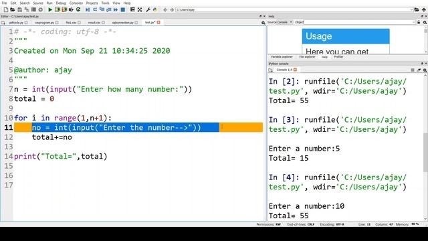
Task: Click the Memory status bar entry
Action: coord(407,224)
